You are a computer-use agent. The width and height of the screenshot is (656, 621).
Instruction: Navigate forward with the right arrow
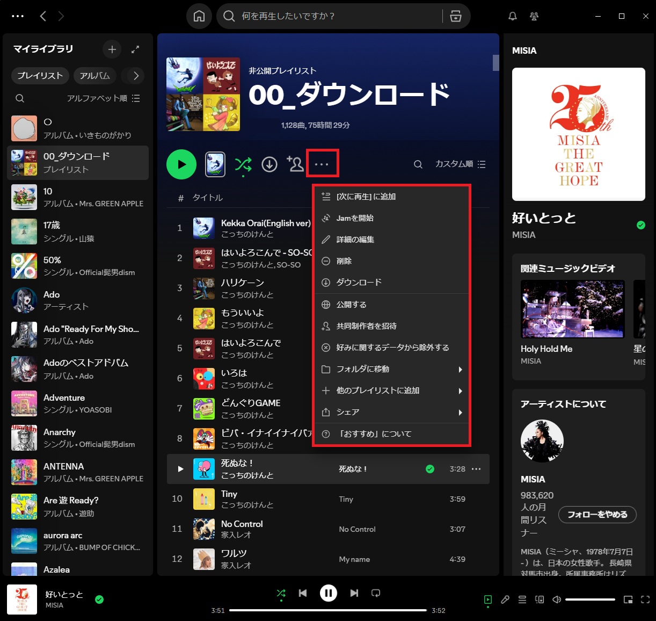point(61,16)
